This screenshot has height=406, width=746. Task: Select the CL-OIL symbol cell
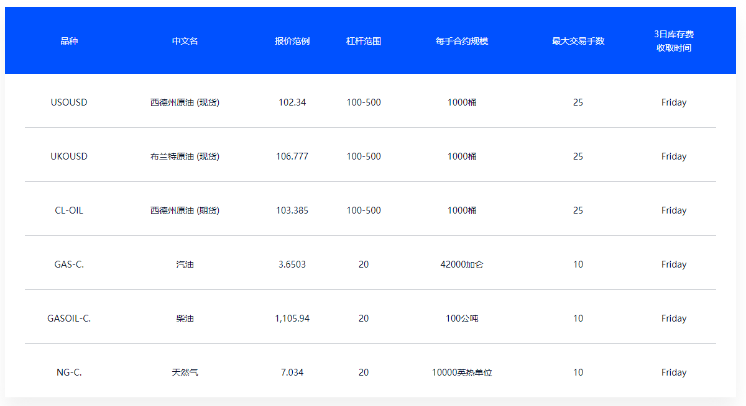pos(69,210)
